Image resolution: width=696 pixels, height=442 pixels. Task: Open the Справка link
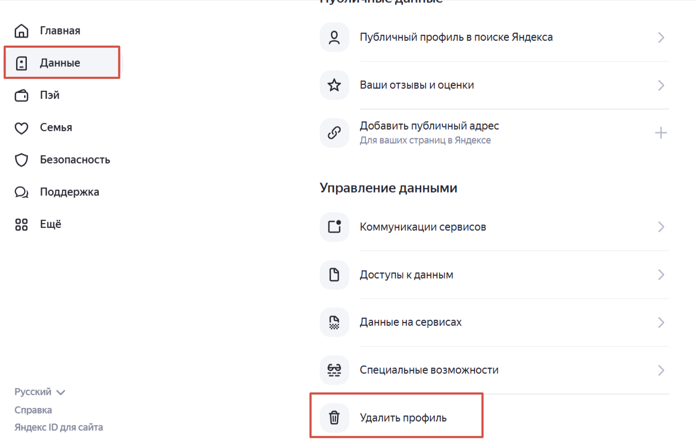[x=33, y=410]
